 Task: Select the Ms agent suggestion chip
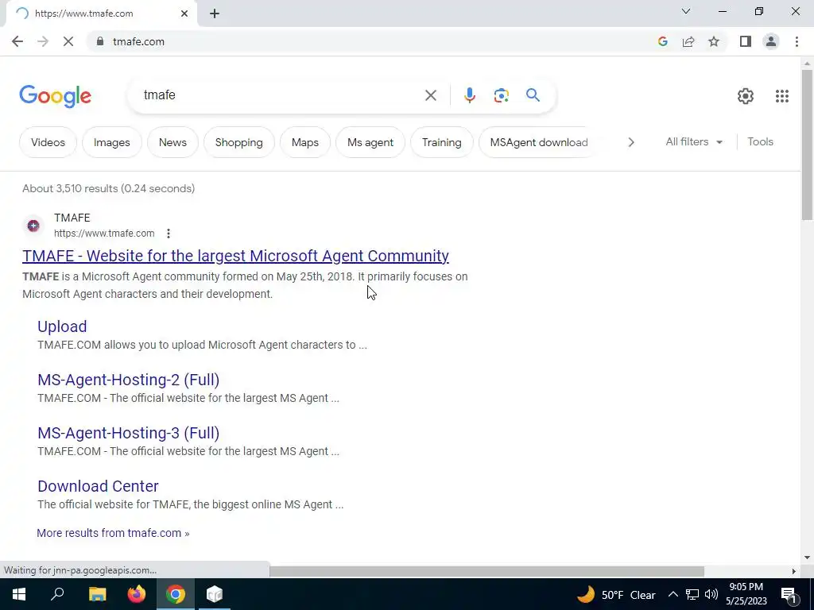click(370, 142)
